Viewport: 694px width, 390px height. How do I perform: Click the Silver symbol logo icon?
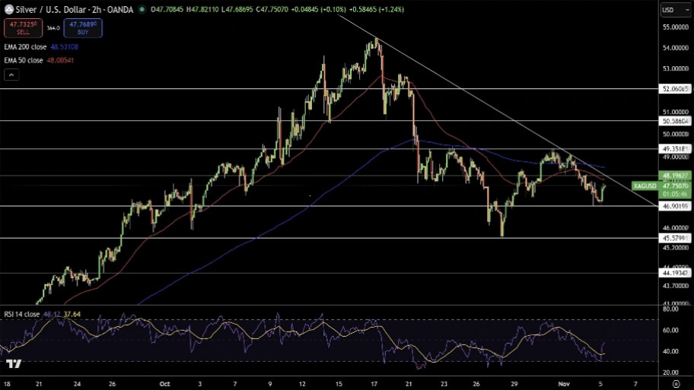tap(8, 10)
